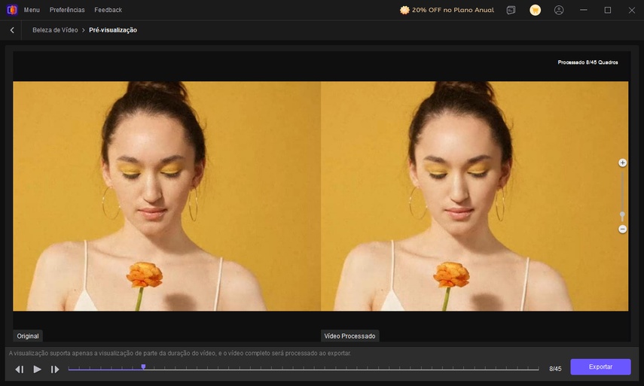Click the 8/45 frame counter
Screen dimensions: 644x386
pyautogui.click(x=555, y=369)
